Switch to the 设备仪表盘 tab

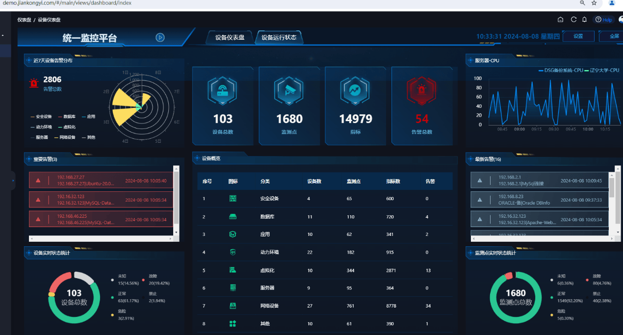[230, 37]
